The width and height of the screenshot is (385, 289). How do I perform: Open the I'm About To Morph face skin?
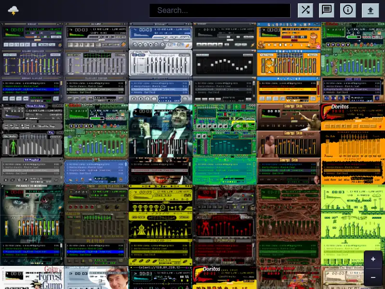(32, 225)
